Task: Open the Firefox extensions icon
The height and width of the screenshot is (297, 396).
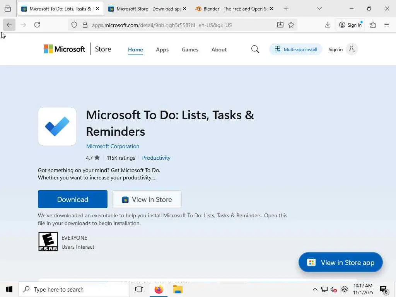Action: [373, 25]
